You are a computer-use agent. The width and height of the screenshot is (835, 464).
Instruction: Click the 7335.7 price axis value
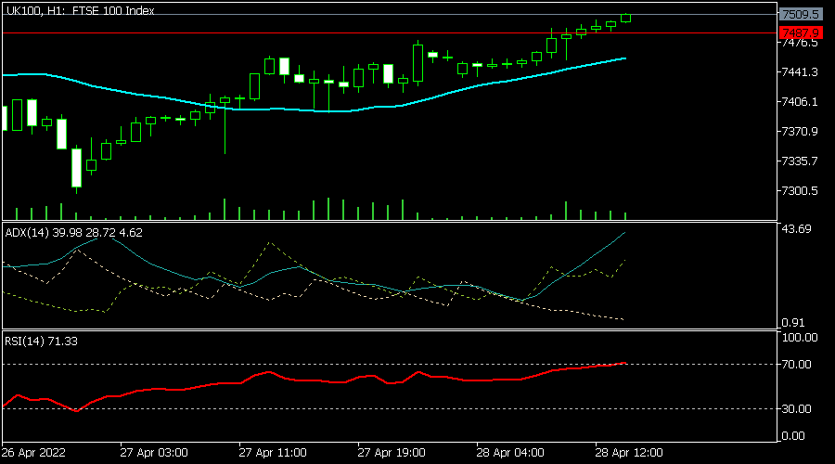[x=800, y=161]
